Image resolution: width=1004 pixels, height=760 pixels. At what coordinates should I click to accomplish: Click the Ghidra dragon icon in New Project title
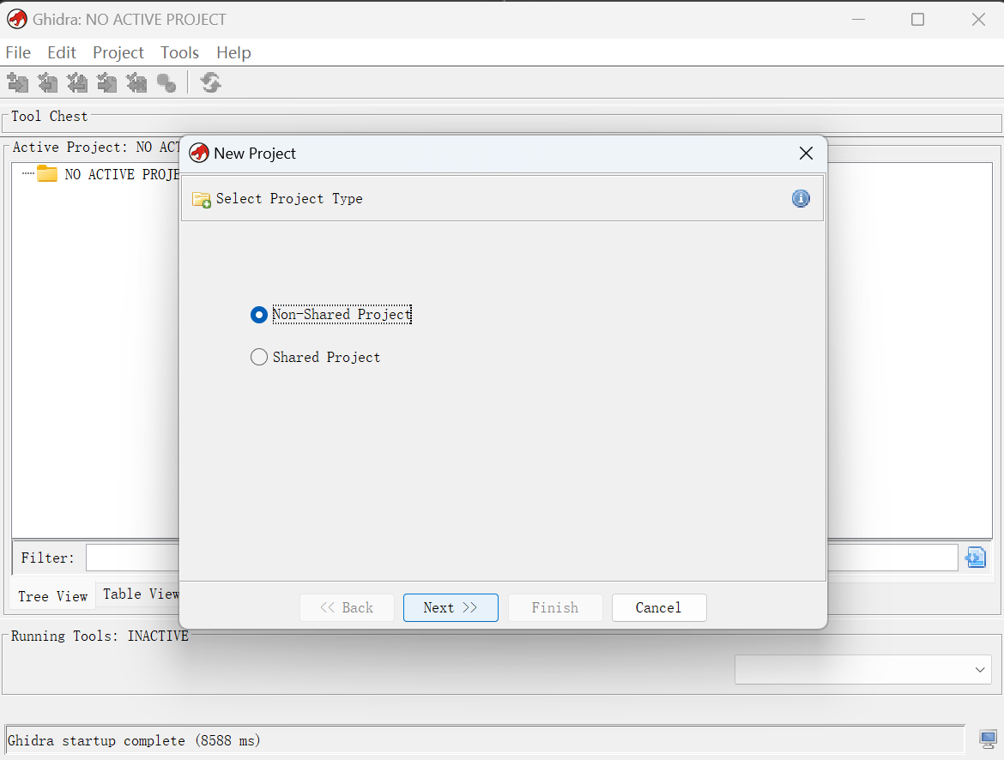pyautogui.click(x=199, y=153)
